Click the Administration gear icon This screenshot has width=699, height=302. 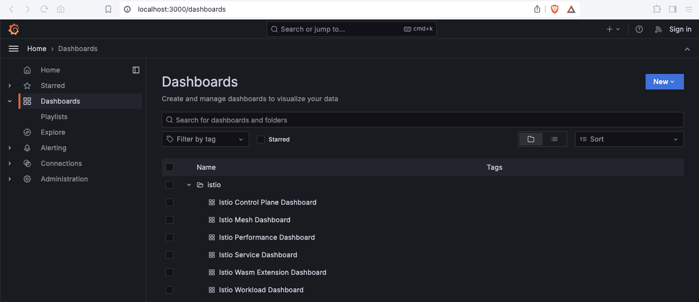27,179
